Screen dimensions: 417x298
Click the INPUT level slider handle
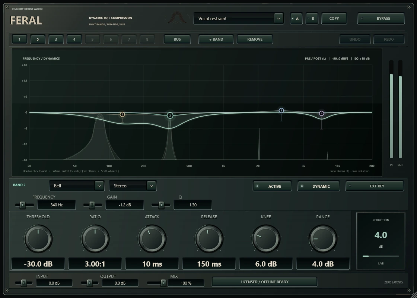[x=23, y=283]
